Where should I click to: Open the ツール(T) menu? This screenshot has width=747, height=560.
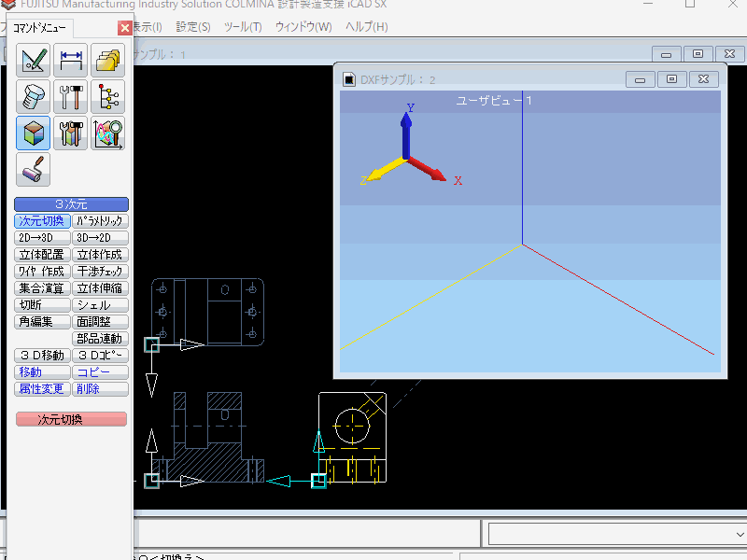pos(243,27)
